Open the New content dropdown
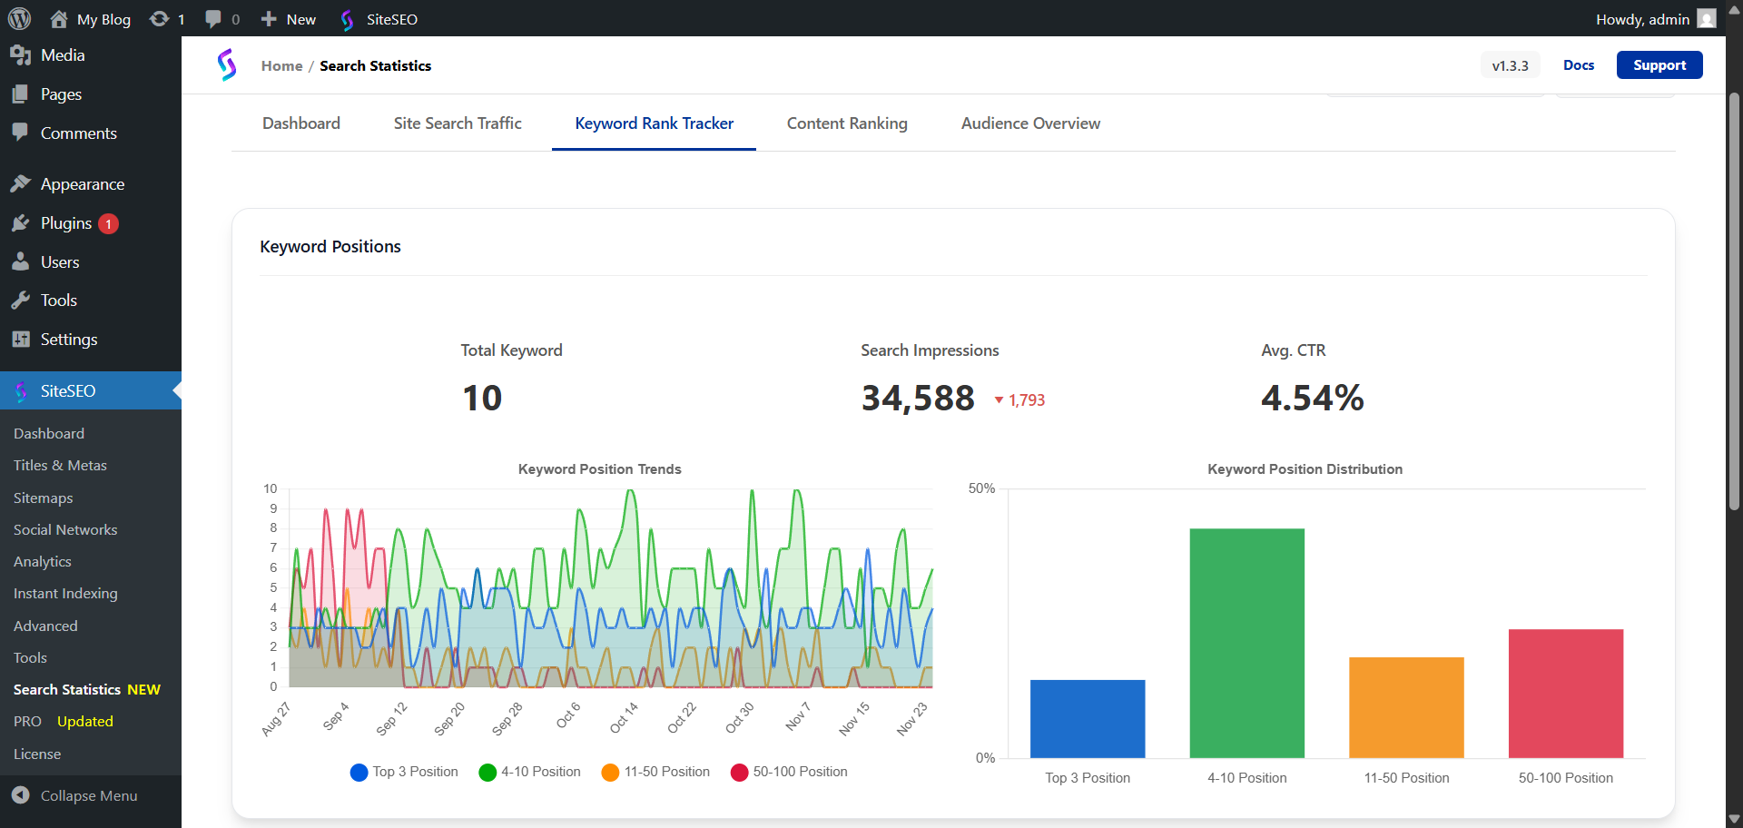This screenshot has height=828, width=1743. coord(287,18)
